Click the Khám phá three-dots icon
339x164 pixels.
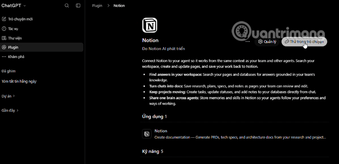point(4,57)
